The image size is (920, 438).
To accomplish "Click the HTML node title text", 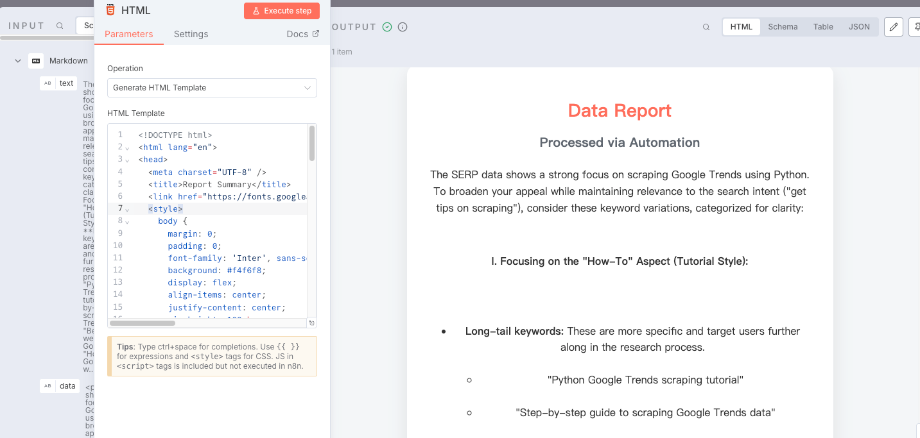I will click(136, 10).
